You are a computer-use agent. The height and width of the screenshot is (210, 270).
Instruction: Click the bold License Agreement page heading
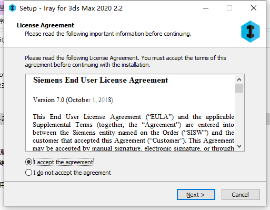[45, 25]
